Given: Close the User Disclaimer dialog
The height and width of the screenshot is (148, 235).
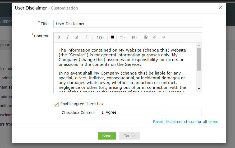Looking at the screenshot, I should click(221, 7).
